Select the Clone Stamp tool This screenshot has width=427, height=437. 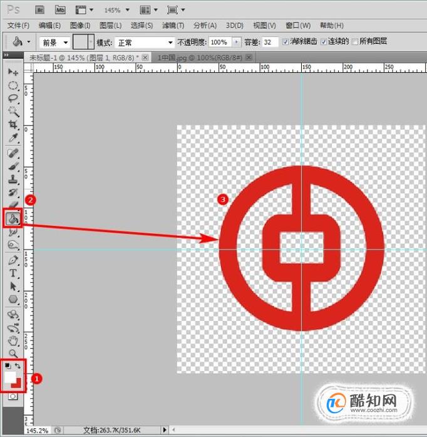pyautogui.click(x=13, y=179)
